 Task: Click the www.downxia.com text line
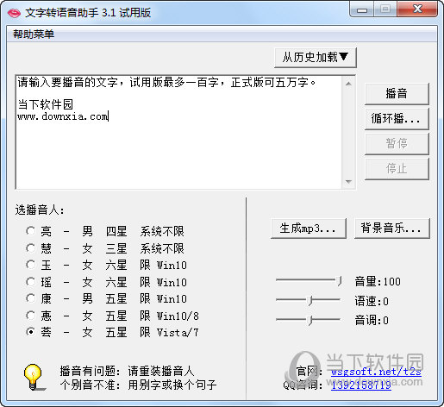(x=63, y=116)
